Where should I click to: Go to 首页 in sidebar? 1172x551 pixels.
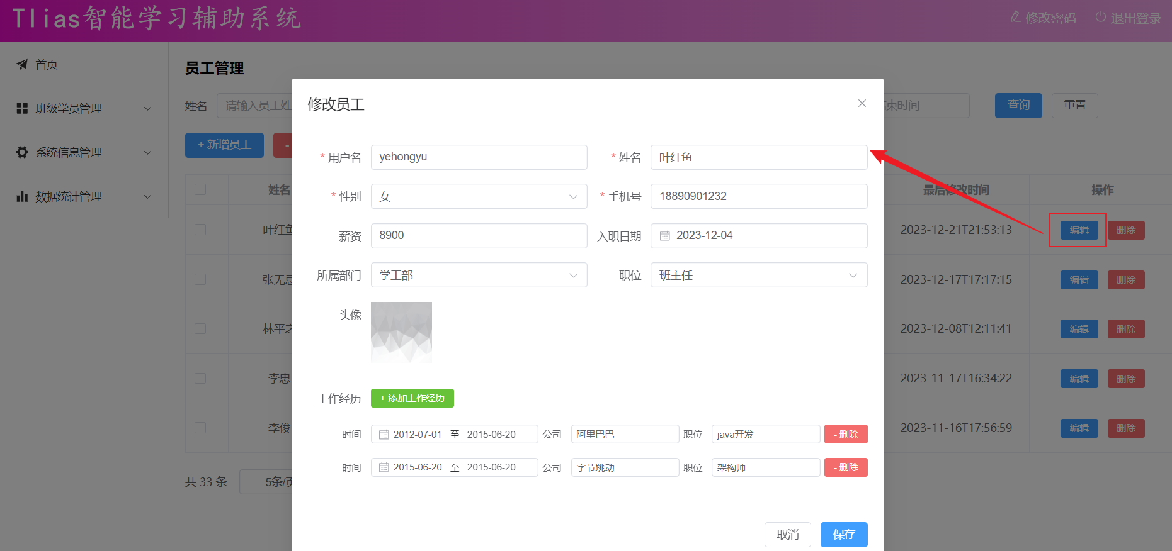pos(84,64)
